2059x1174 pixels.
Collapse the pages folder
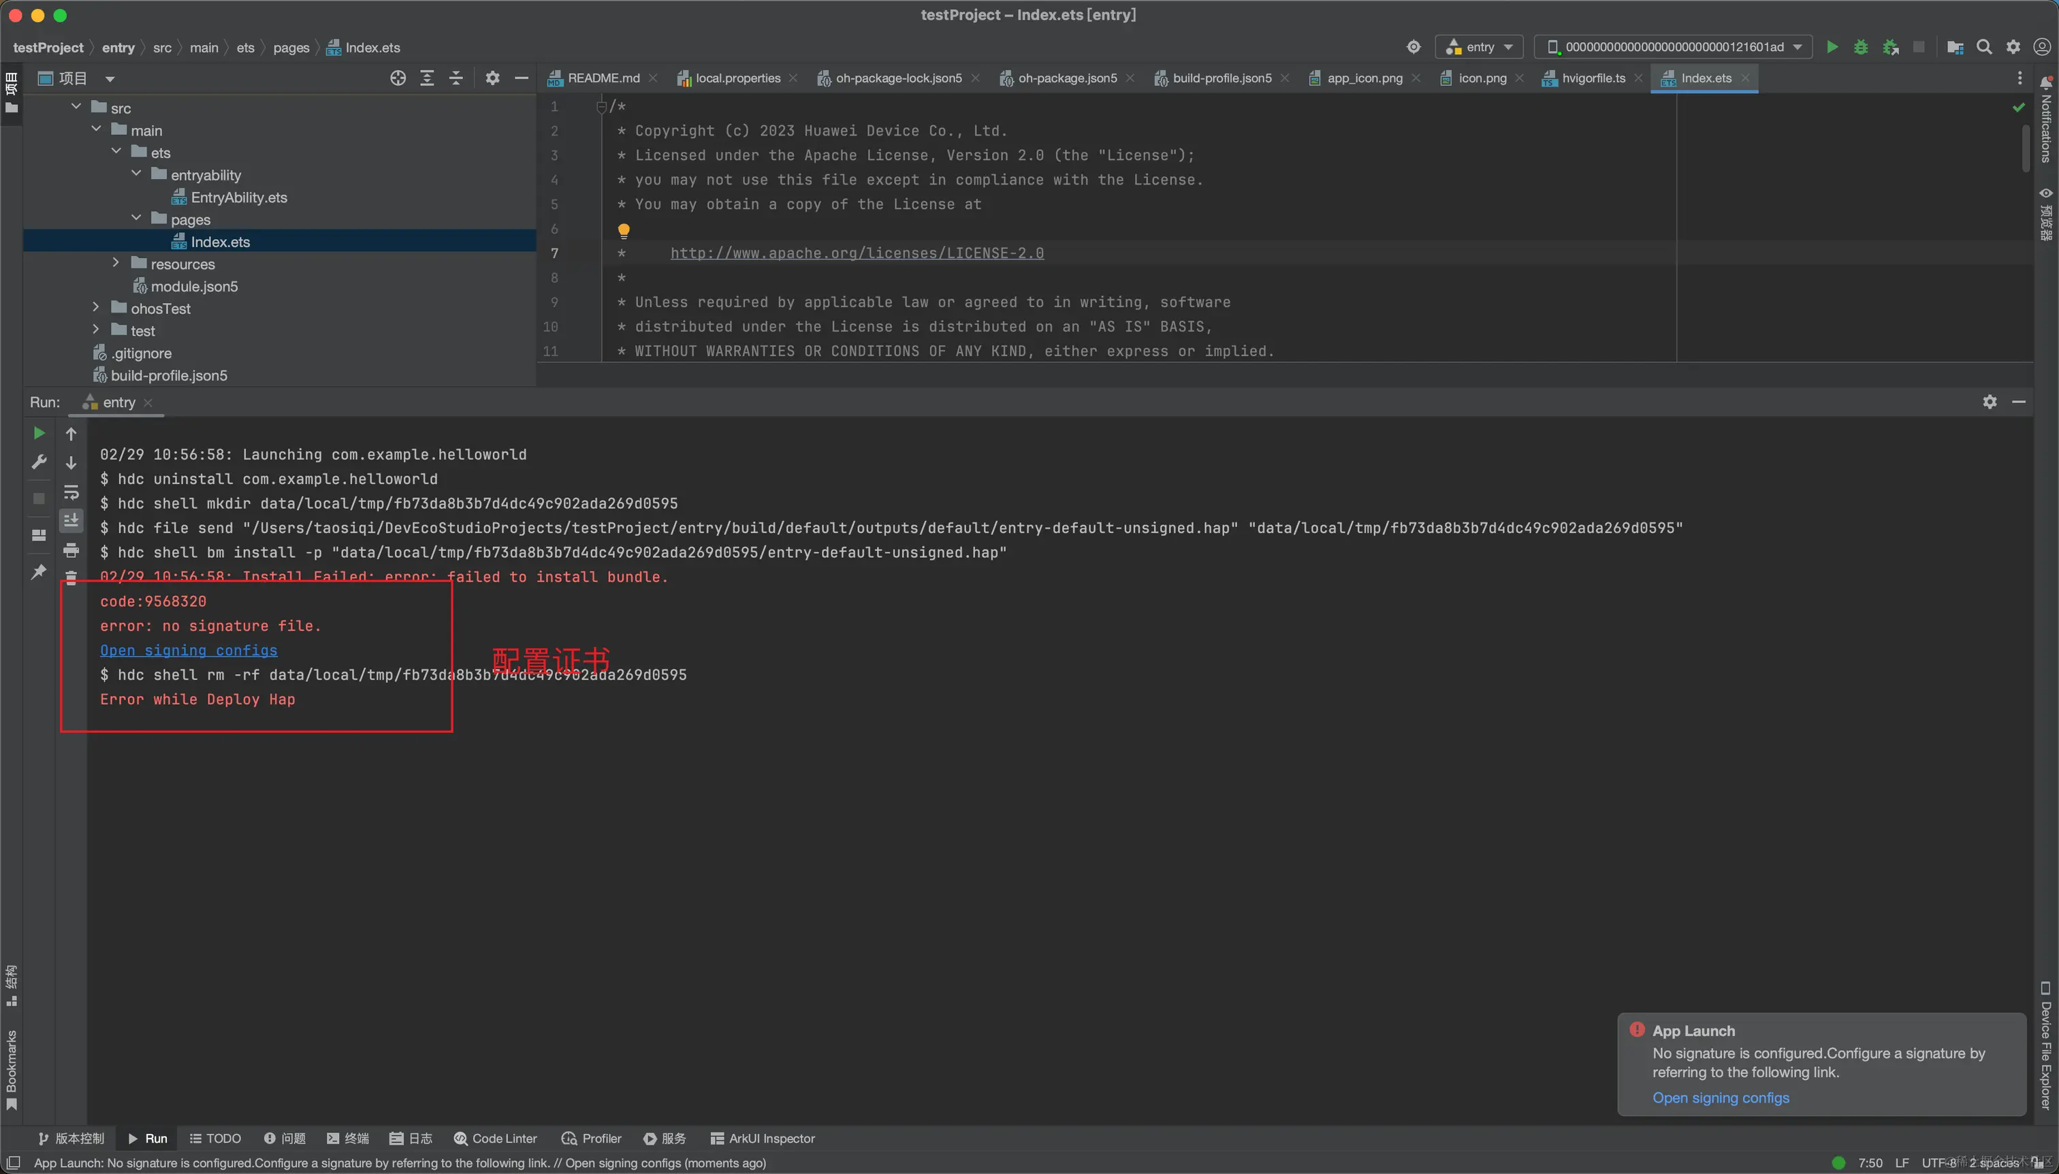pyautogui.click(x=136, y=219)
